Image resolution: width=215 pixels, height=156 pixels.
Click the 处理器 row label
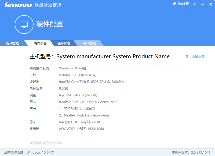click(x=34, y=82)
